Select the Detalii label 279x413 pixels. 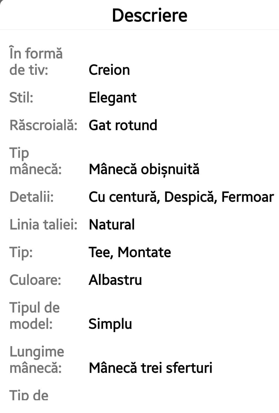point(31,197)
